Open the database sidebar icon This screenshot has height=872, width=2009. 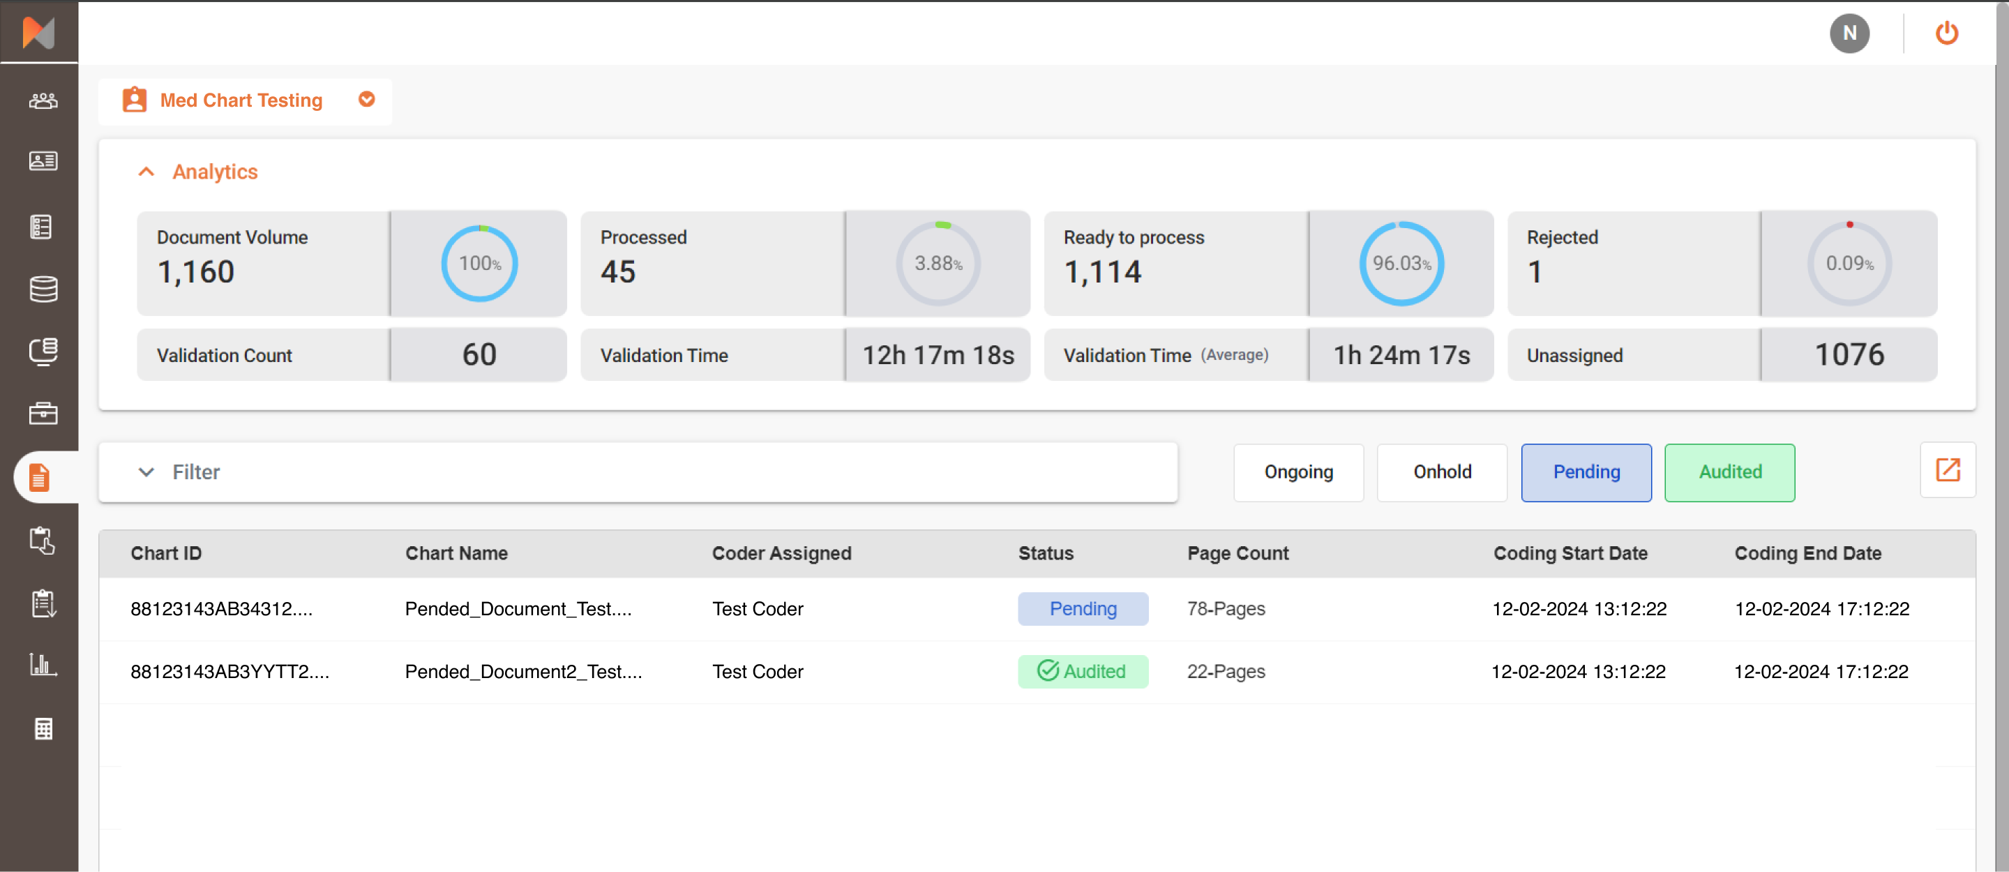click(43, 289)
